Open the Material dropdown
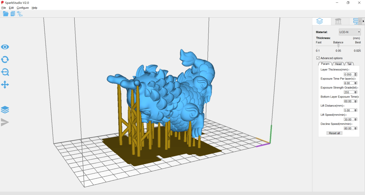Viewport: 365px width, 195px height. point(349,32)
